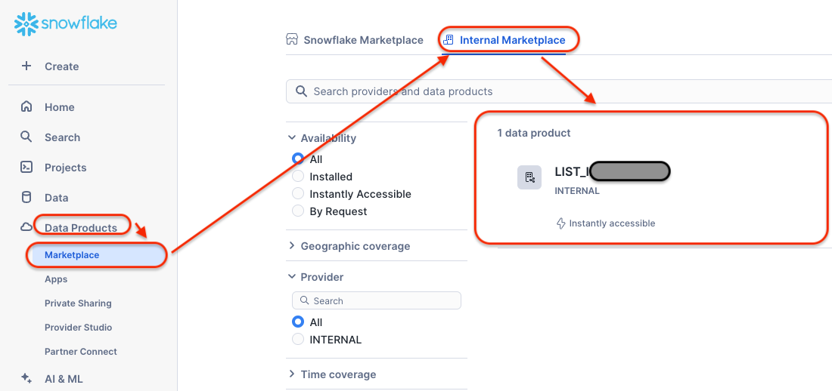Click the magnifier icon in main search bar
Viewport: 832px width, 391px height.
[301, 91]
